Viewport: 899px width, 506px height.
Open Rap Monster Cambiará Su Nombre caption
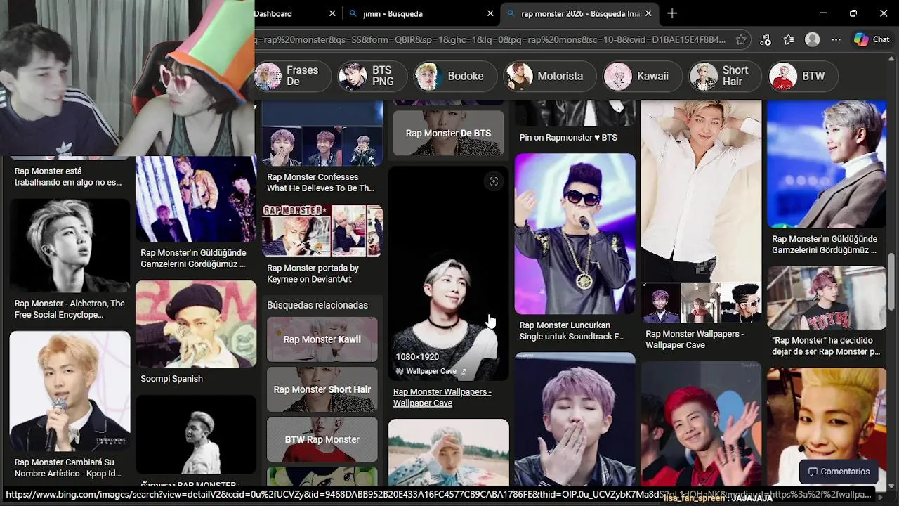pos(67,468)
